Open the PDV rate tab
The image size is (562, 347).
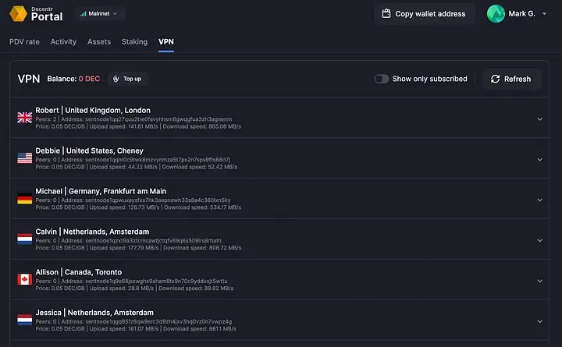click(x=24, y=41)
